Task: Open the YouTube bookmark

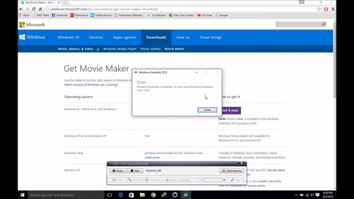Action: (x=205, y=15)
